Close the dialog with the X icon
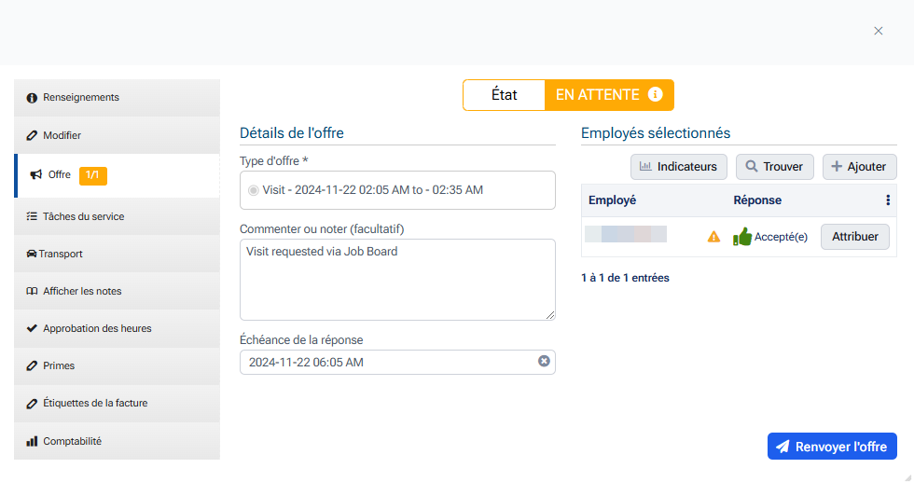The image size is (914, 482). [878, 31]
